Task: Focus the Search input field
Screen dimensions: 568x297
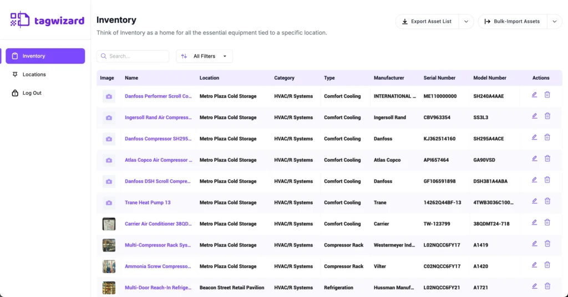Action: (x=133, y=56)
